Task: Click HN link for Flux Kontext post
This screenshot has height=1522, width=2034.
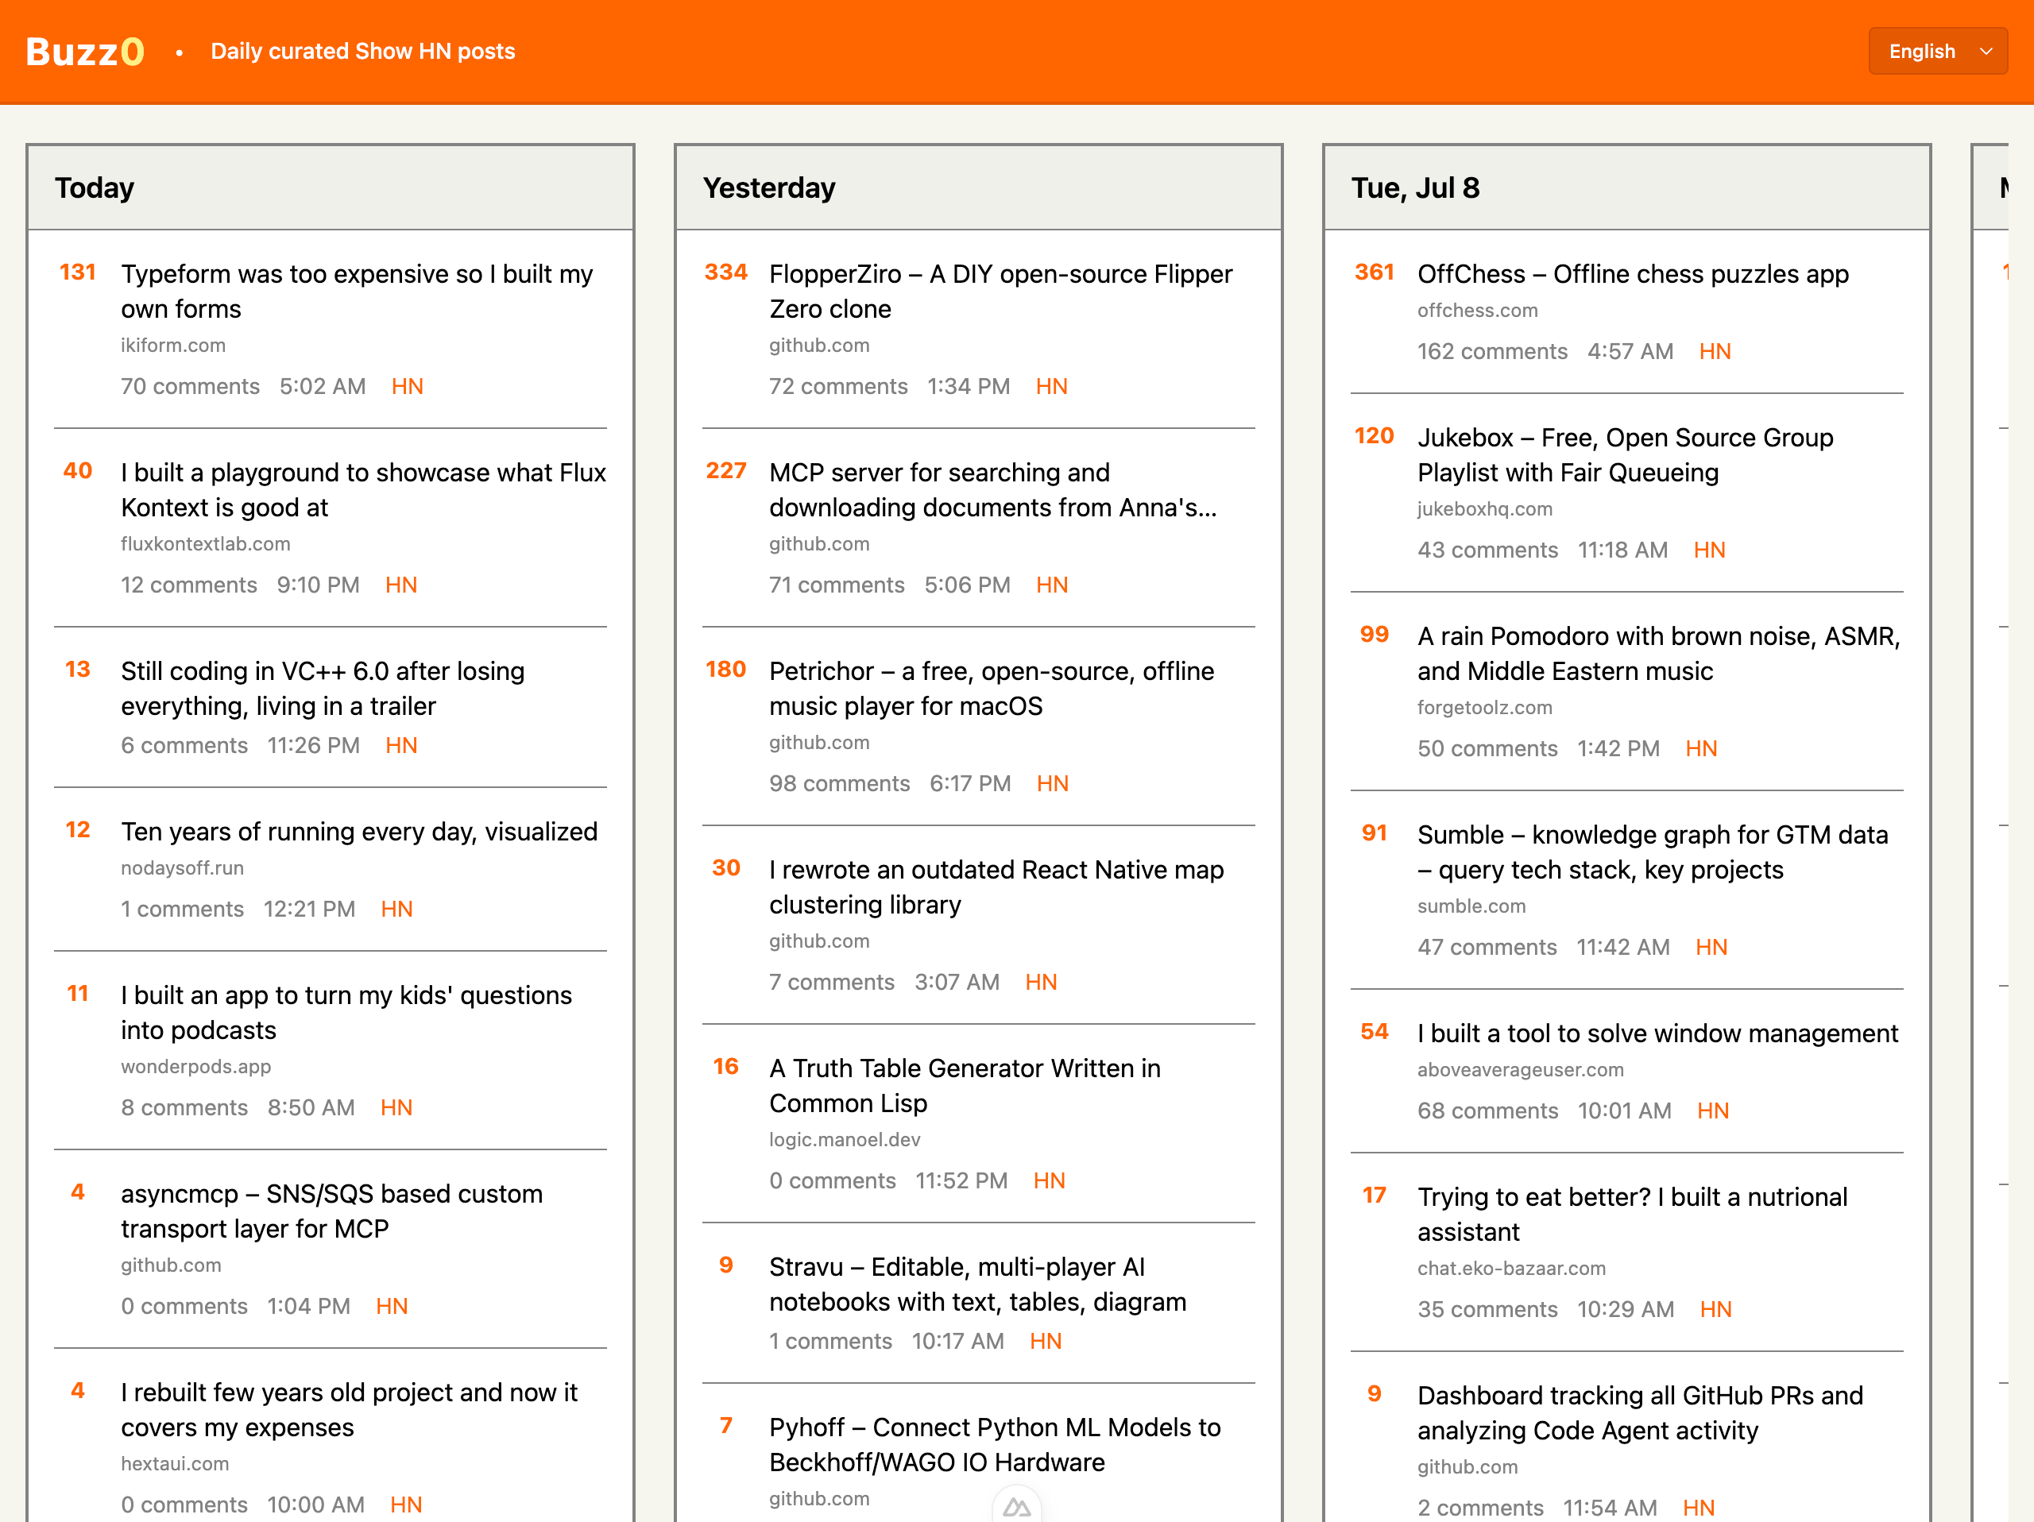Action: [x=401, y=585]
